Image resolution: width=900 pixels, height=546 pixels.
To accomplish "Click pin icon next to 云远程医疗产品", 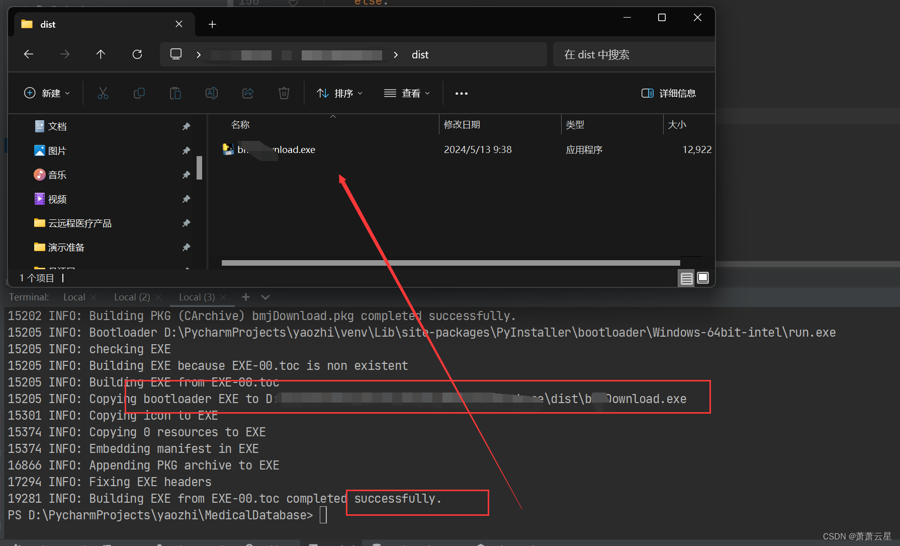I will point(186,223).
